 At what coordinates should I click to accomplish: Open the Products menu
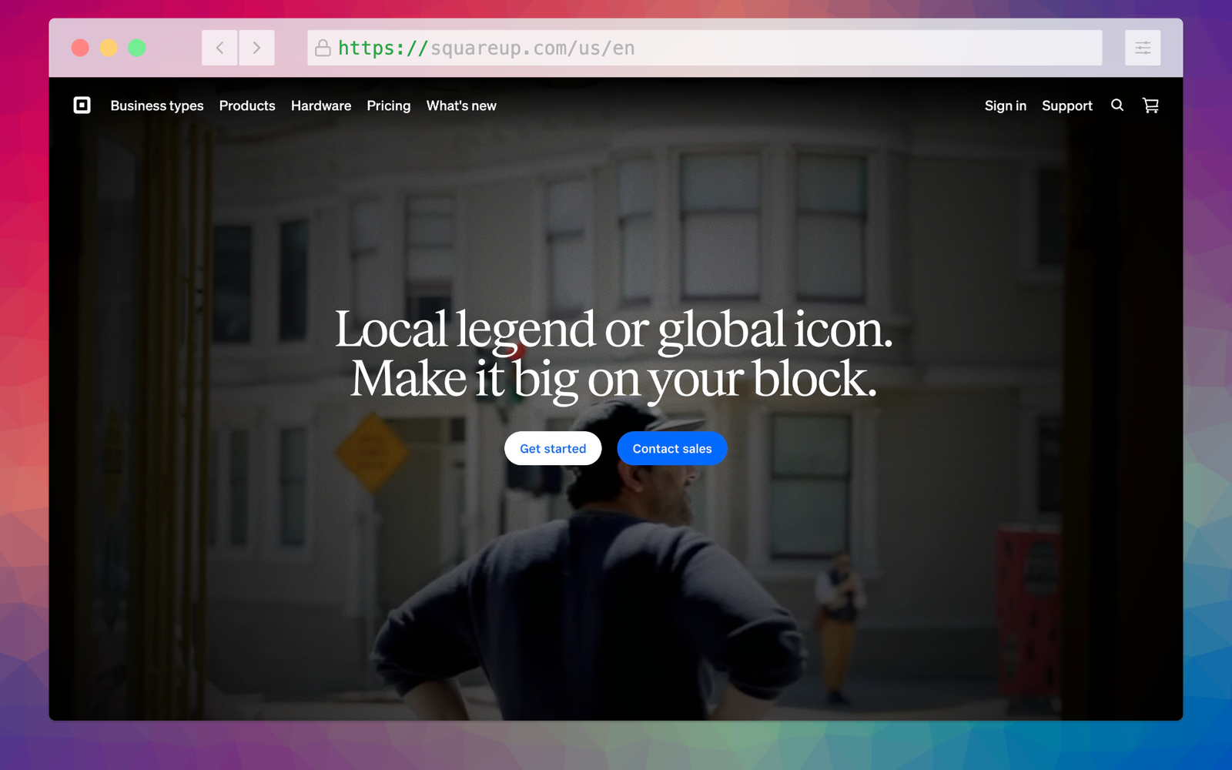tap(247, 105)
